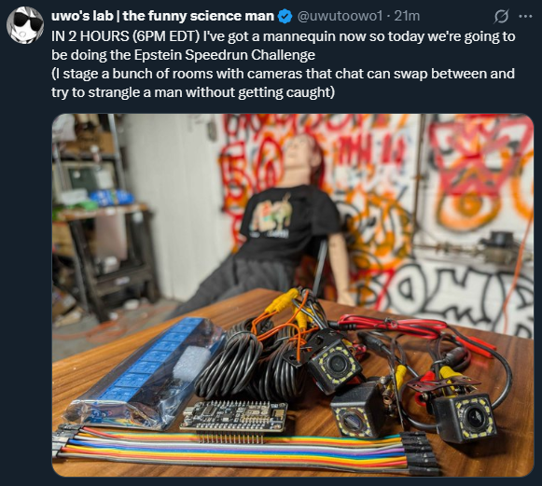Click the center camera with yellow LED ring
Viewport: 542px width, 486px height.
(x=334, y=364)
